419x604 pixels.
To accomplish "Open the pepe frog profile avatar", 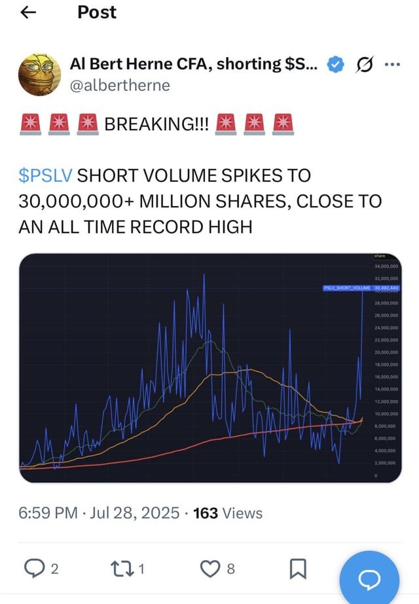I will pyautogui.click(x=40, y=75).
